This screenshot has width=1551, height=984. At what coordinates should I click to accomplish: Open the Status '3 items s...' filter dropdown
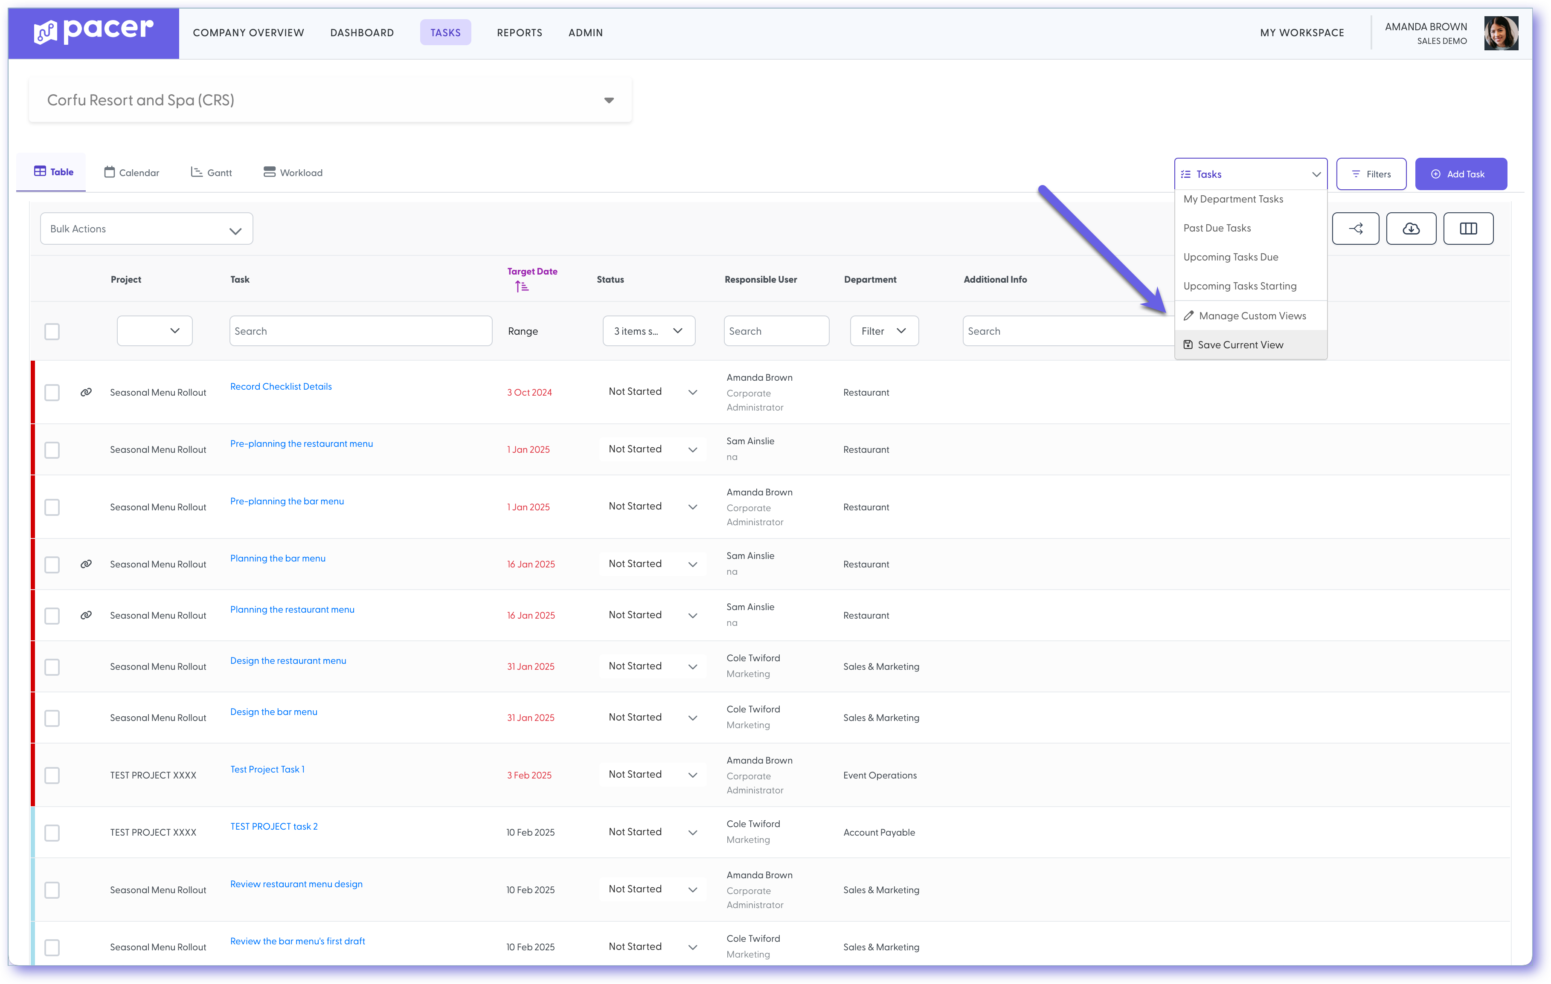click(x=649, y=331)
